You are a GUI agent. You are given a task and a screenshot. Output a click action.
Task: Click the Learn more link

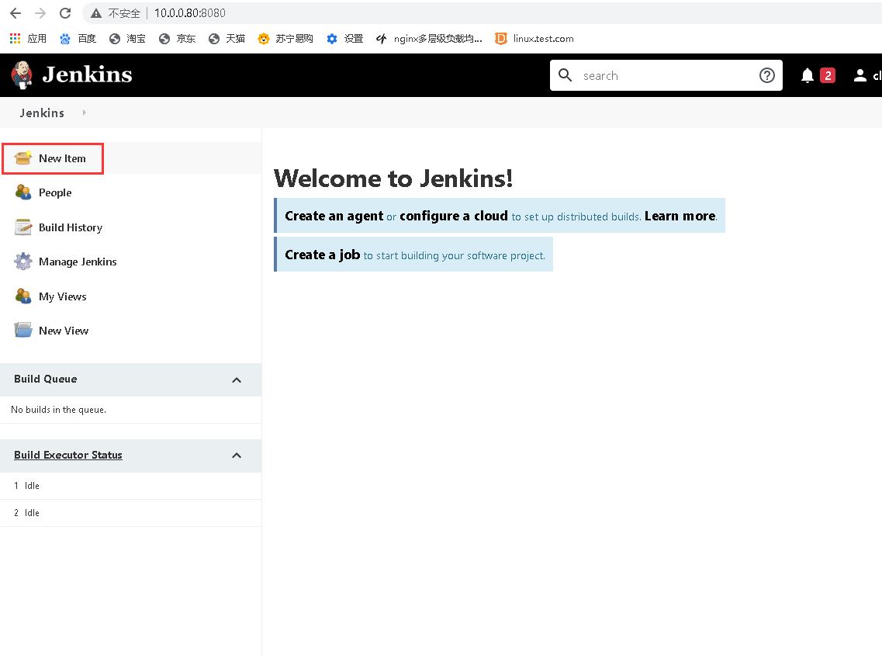(680, 216)
